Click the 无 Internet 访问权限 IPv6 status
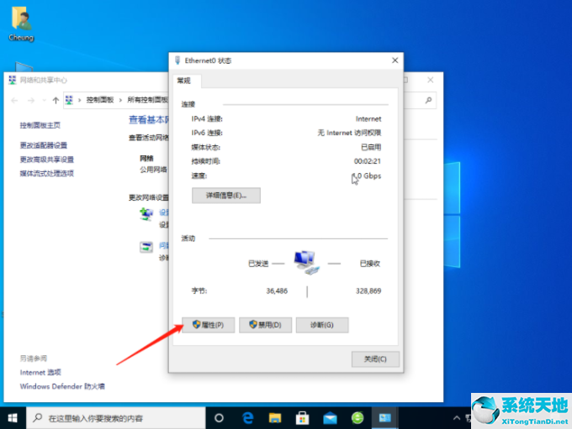 click(x=349, y=133)
